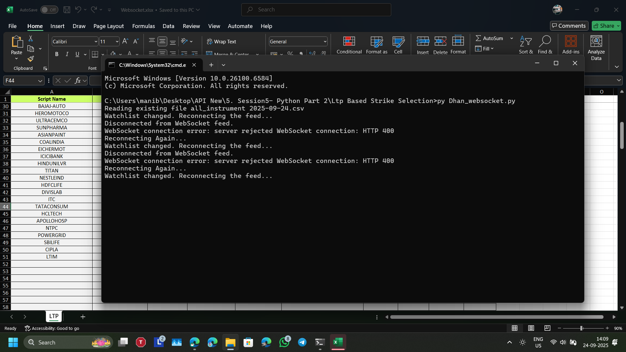This screenshot has height=352, width=626.
Task: Toggle the AutoSave switch
Action: [x=49, y=10]
